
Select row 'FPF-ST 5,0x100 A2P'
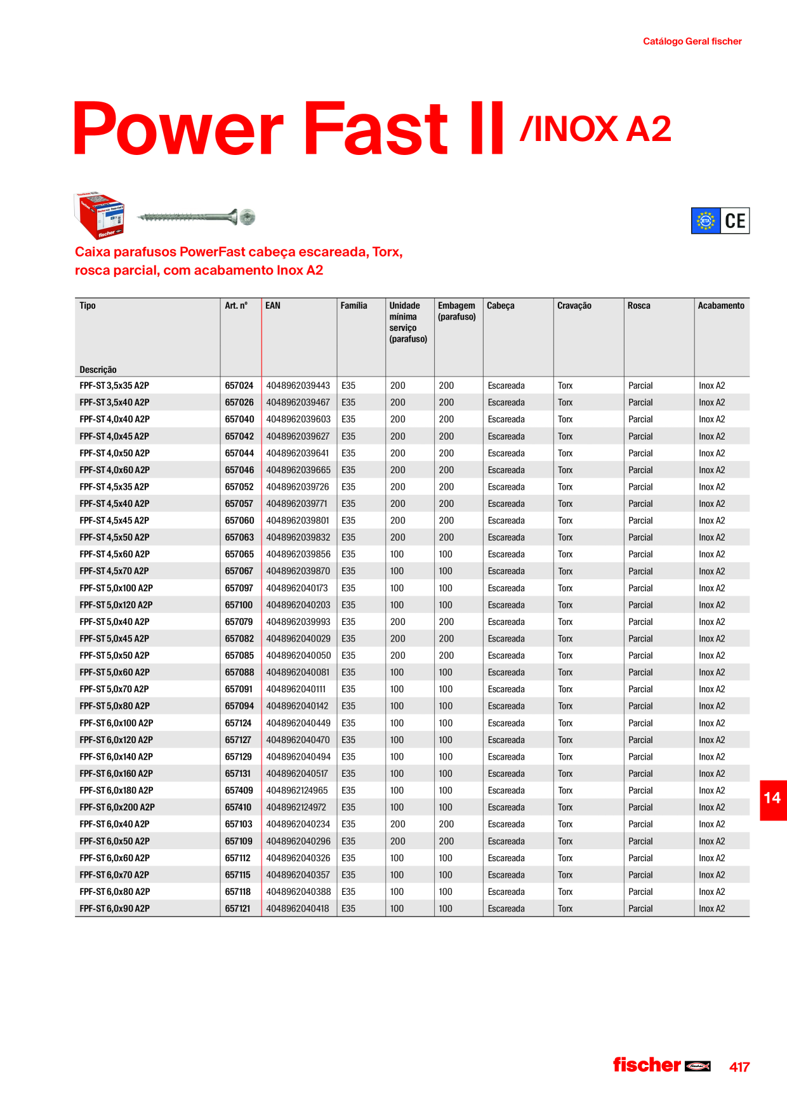click(412, 588)
